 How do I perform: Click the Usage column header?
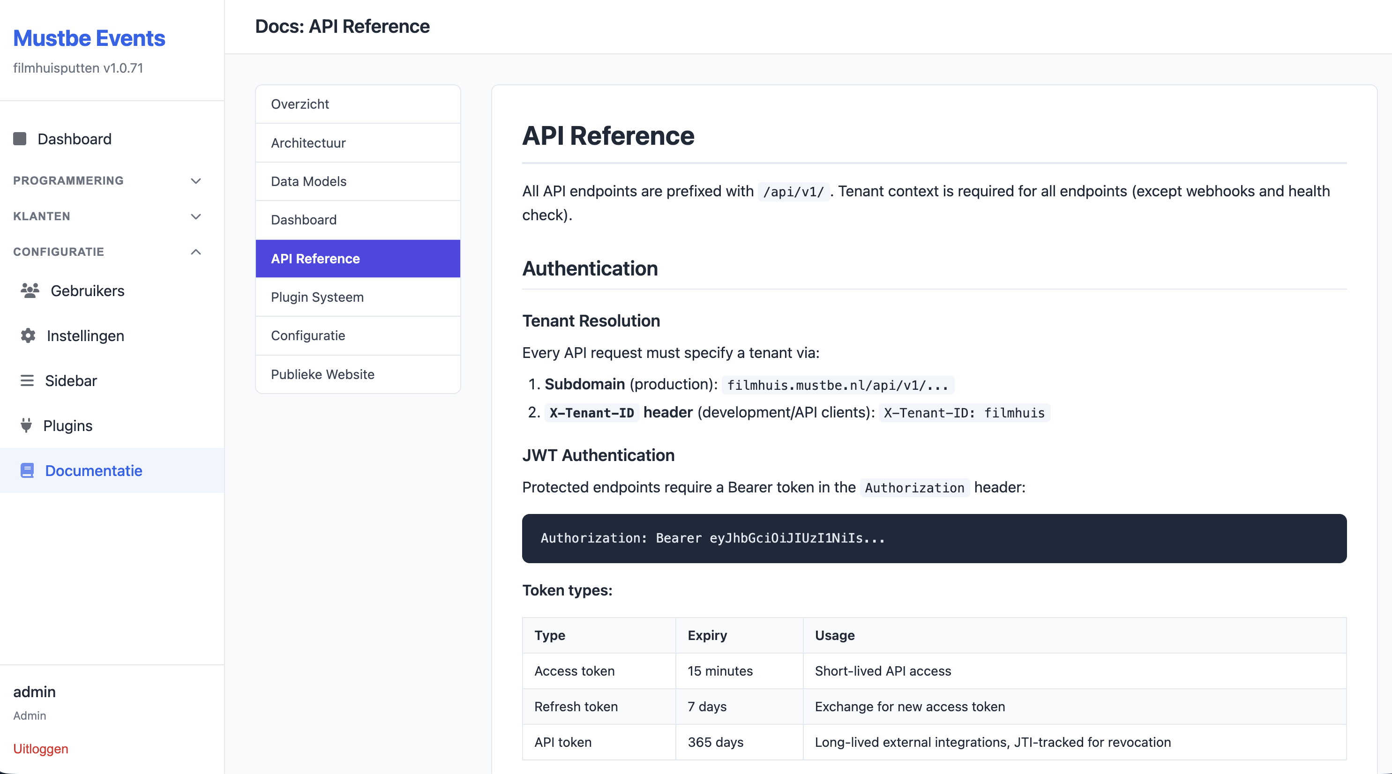(1075, 635)
